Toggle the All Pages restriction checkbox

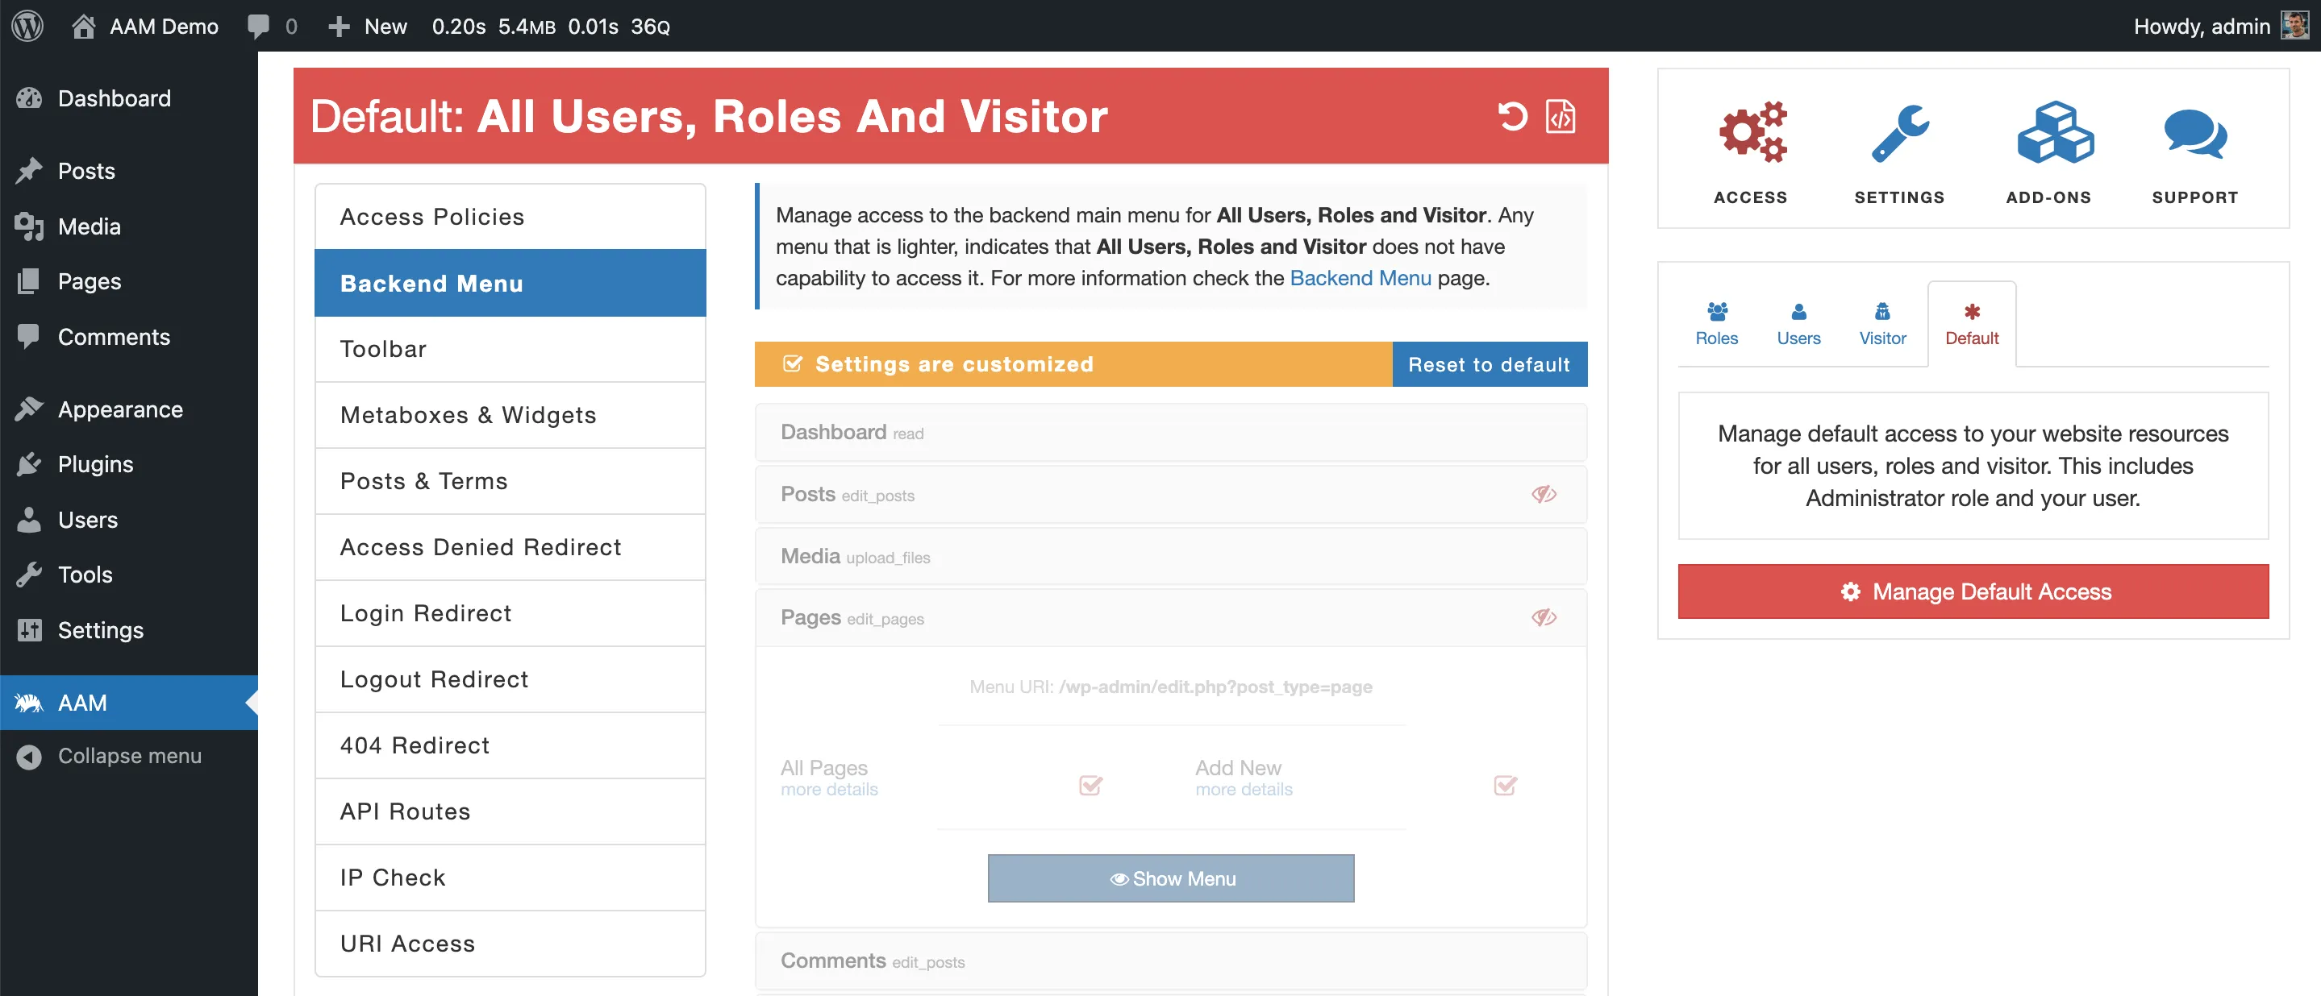click(1090, 784)
